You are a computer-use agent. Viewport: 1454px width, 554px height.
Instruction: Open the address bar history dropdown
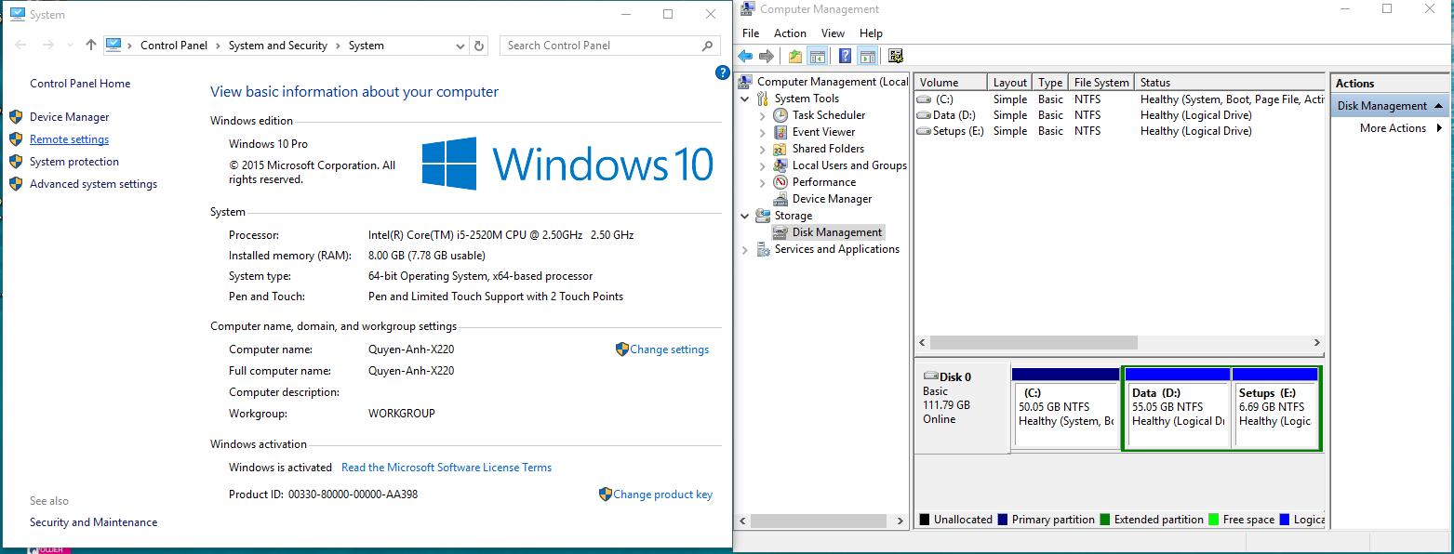point(460,46)
